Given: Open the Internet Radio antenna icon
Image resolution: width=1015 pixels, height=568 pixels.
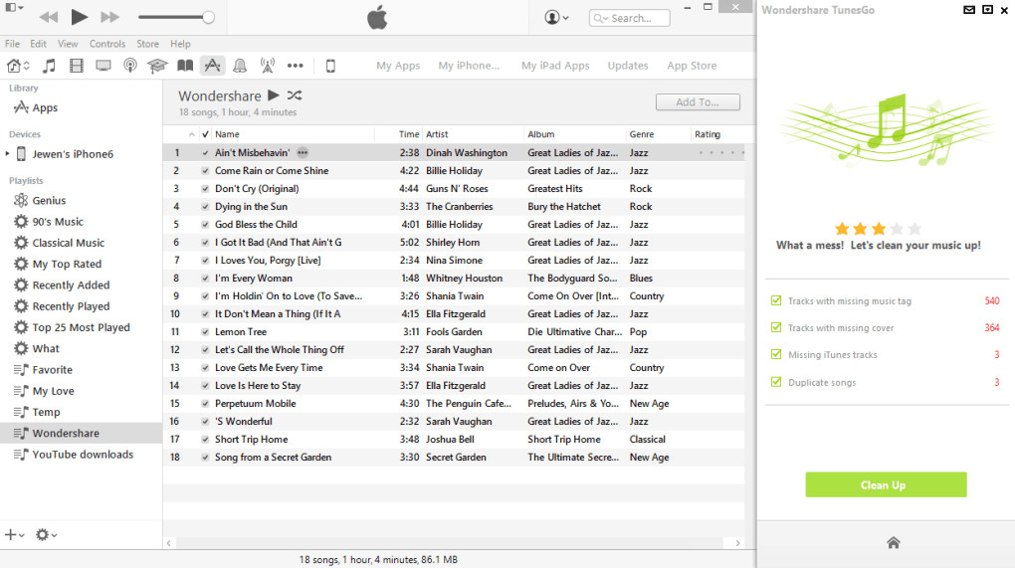Looking at the screenshot, I should point(268,66).
